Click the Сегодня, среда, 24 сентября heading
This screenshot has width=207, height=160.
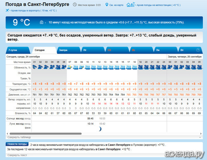(x=23, y=57)
